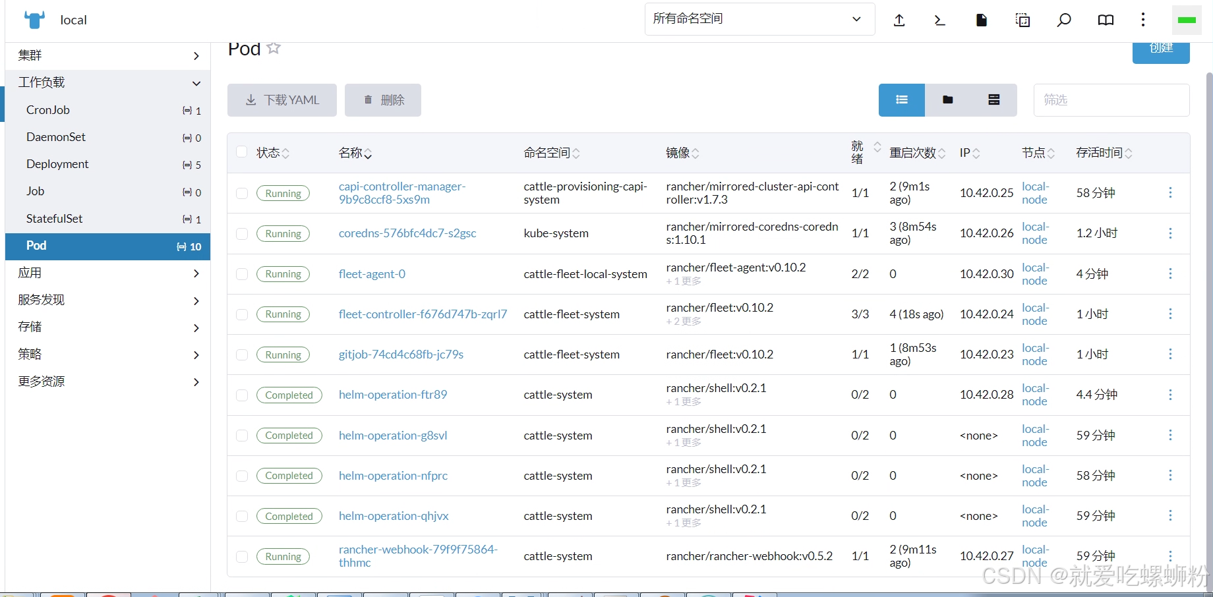Image resolution: width=1213 pixels, height=597 pixels.
Task: Collapse the 工作负载 sidebar section
Action: pos(108,82)
